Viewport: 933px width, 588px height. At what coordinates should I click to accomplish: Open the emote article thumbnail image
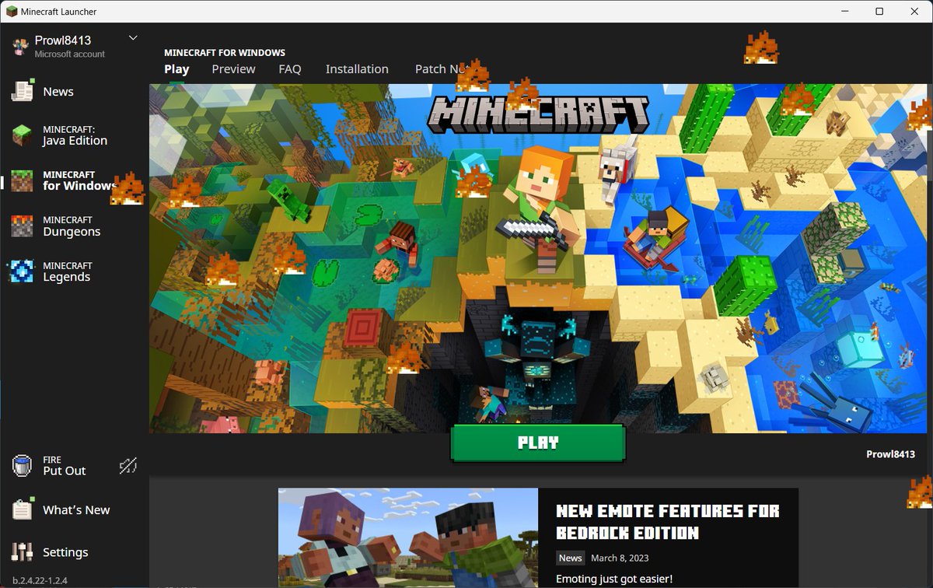coord(408,538)
